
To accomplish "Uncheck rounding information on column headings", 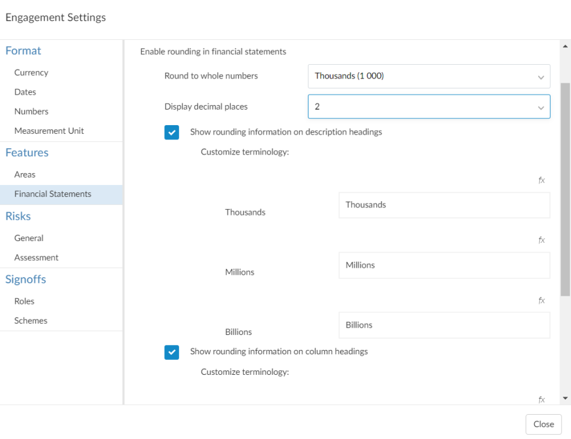I will click(x=172, y=352).
